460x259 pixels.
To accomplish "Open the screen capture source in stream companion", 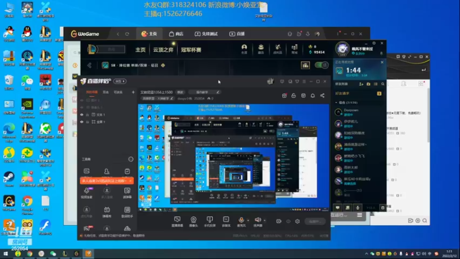I will [177, 222].
